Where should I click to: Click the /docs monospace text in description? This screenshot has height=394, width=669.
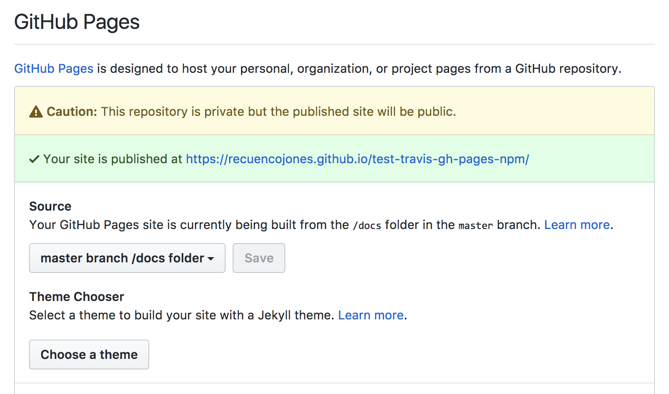pos(367,226)
